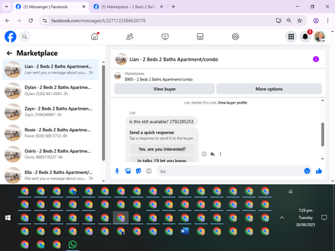Bookmark this page with the star

click(x=299, y=21)
